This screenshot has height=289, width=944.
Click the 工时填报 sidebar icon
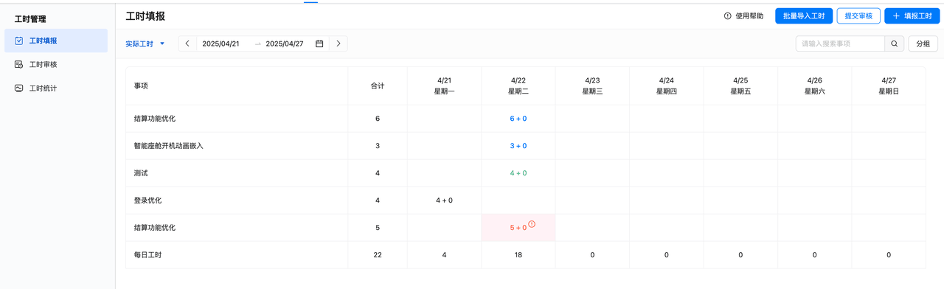pyautogui.click(x=18, y=41)
